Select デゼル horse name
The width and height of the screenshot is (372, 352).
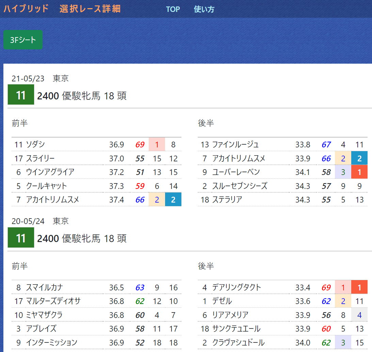(x=222, y=301)
